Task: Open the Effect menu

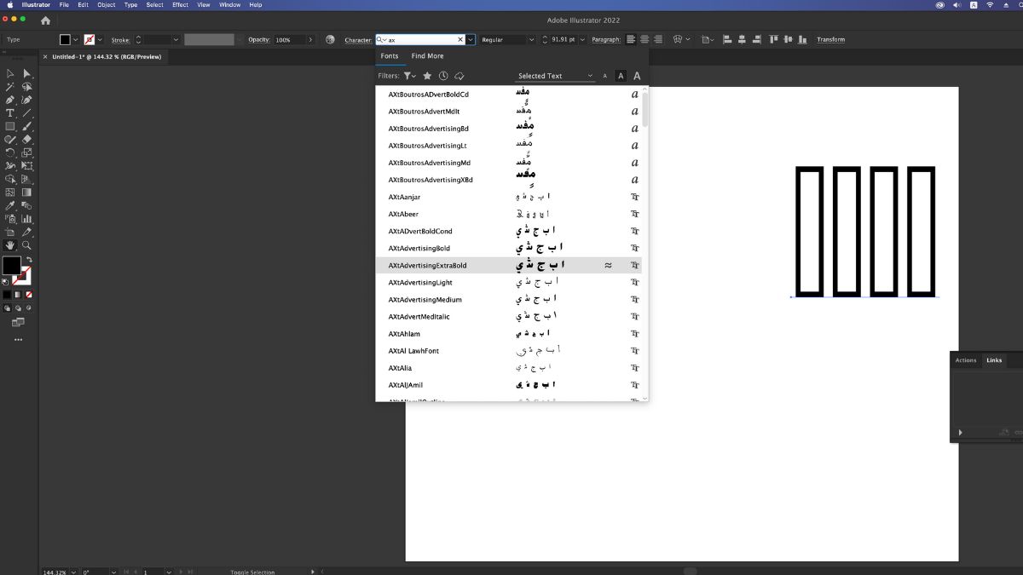Action: 180,4
